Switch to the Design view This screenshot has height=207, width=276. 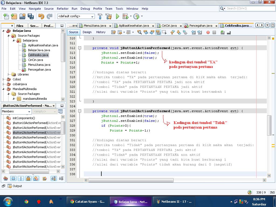pos(87,32)
